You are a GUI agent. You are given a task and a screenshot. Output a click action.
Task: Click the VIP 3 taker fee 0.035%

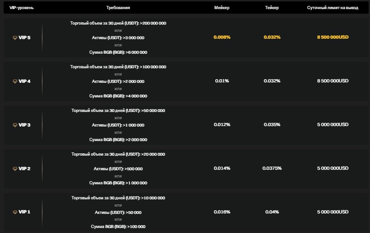click(272, 125)
